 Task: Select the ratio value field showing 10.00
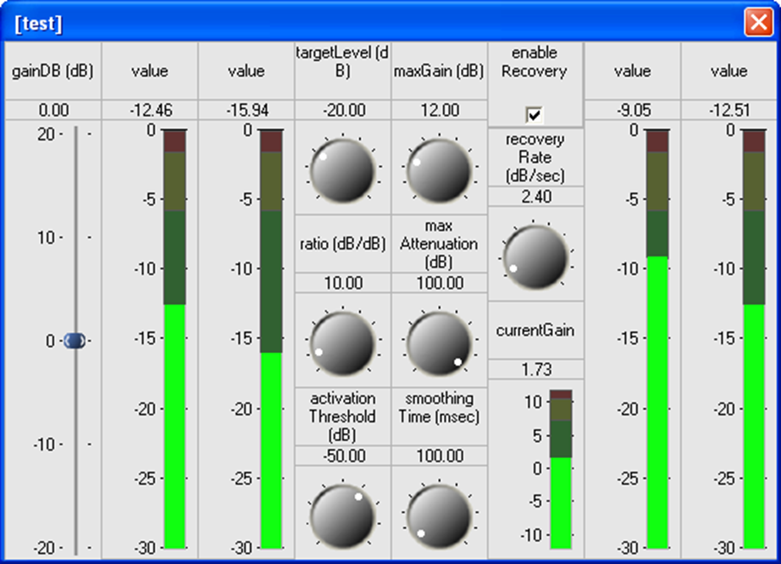coord(342,283)
